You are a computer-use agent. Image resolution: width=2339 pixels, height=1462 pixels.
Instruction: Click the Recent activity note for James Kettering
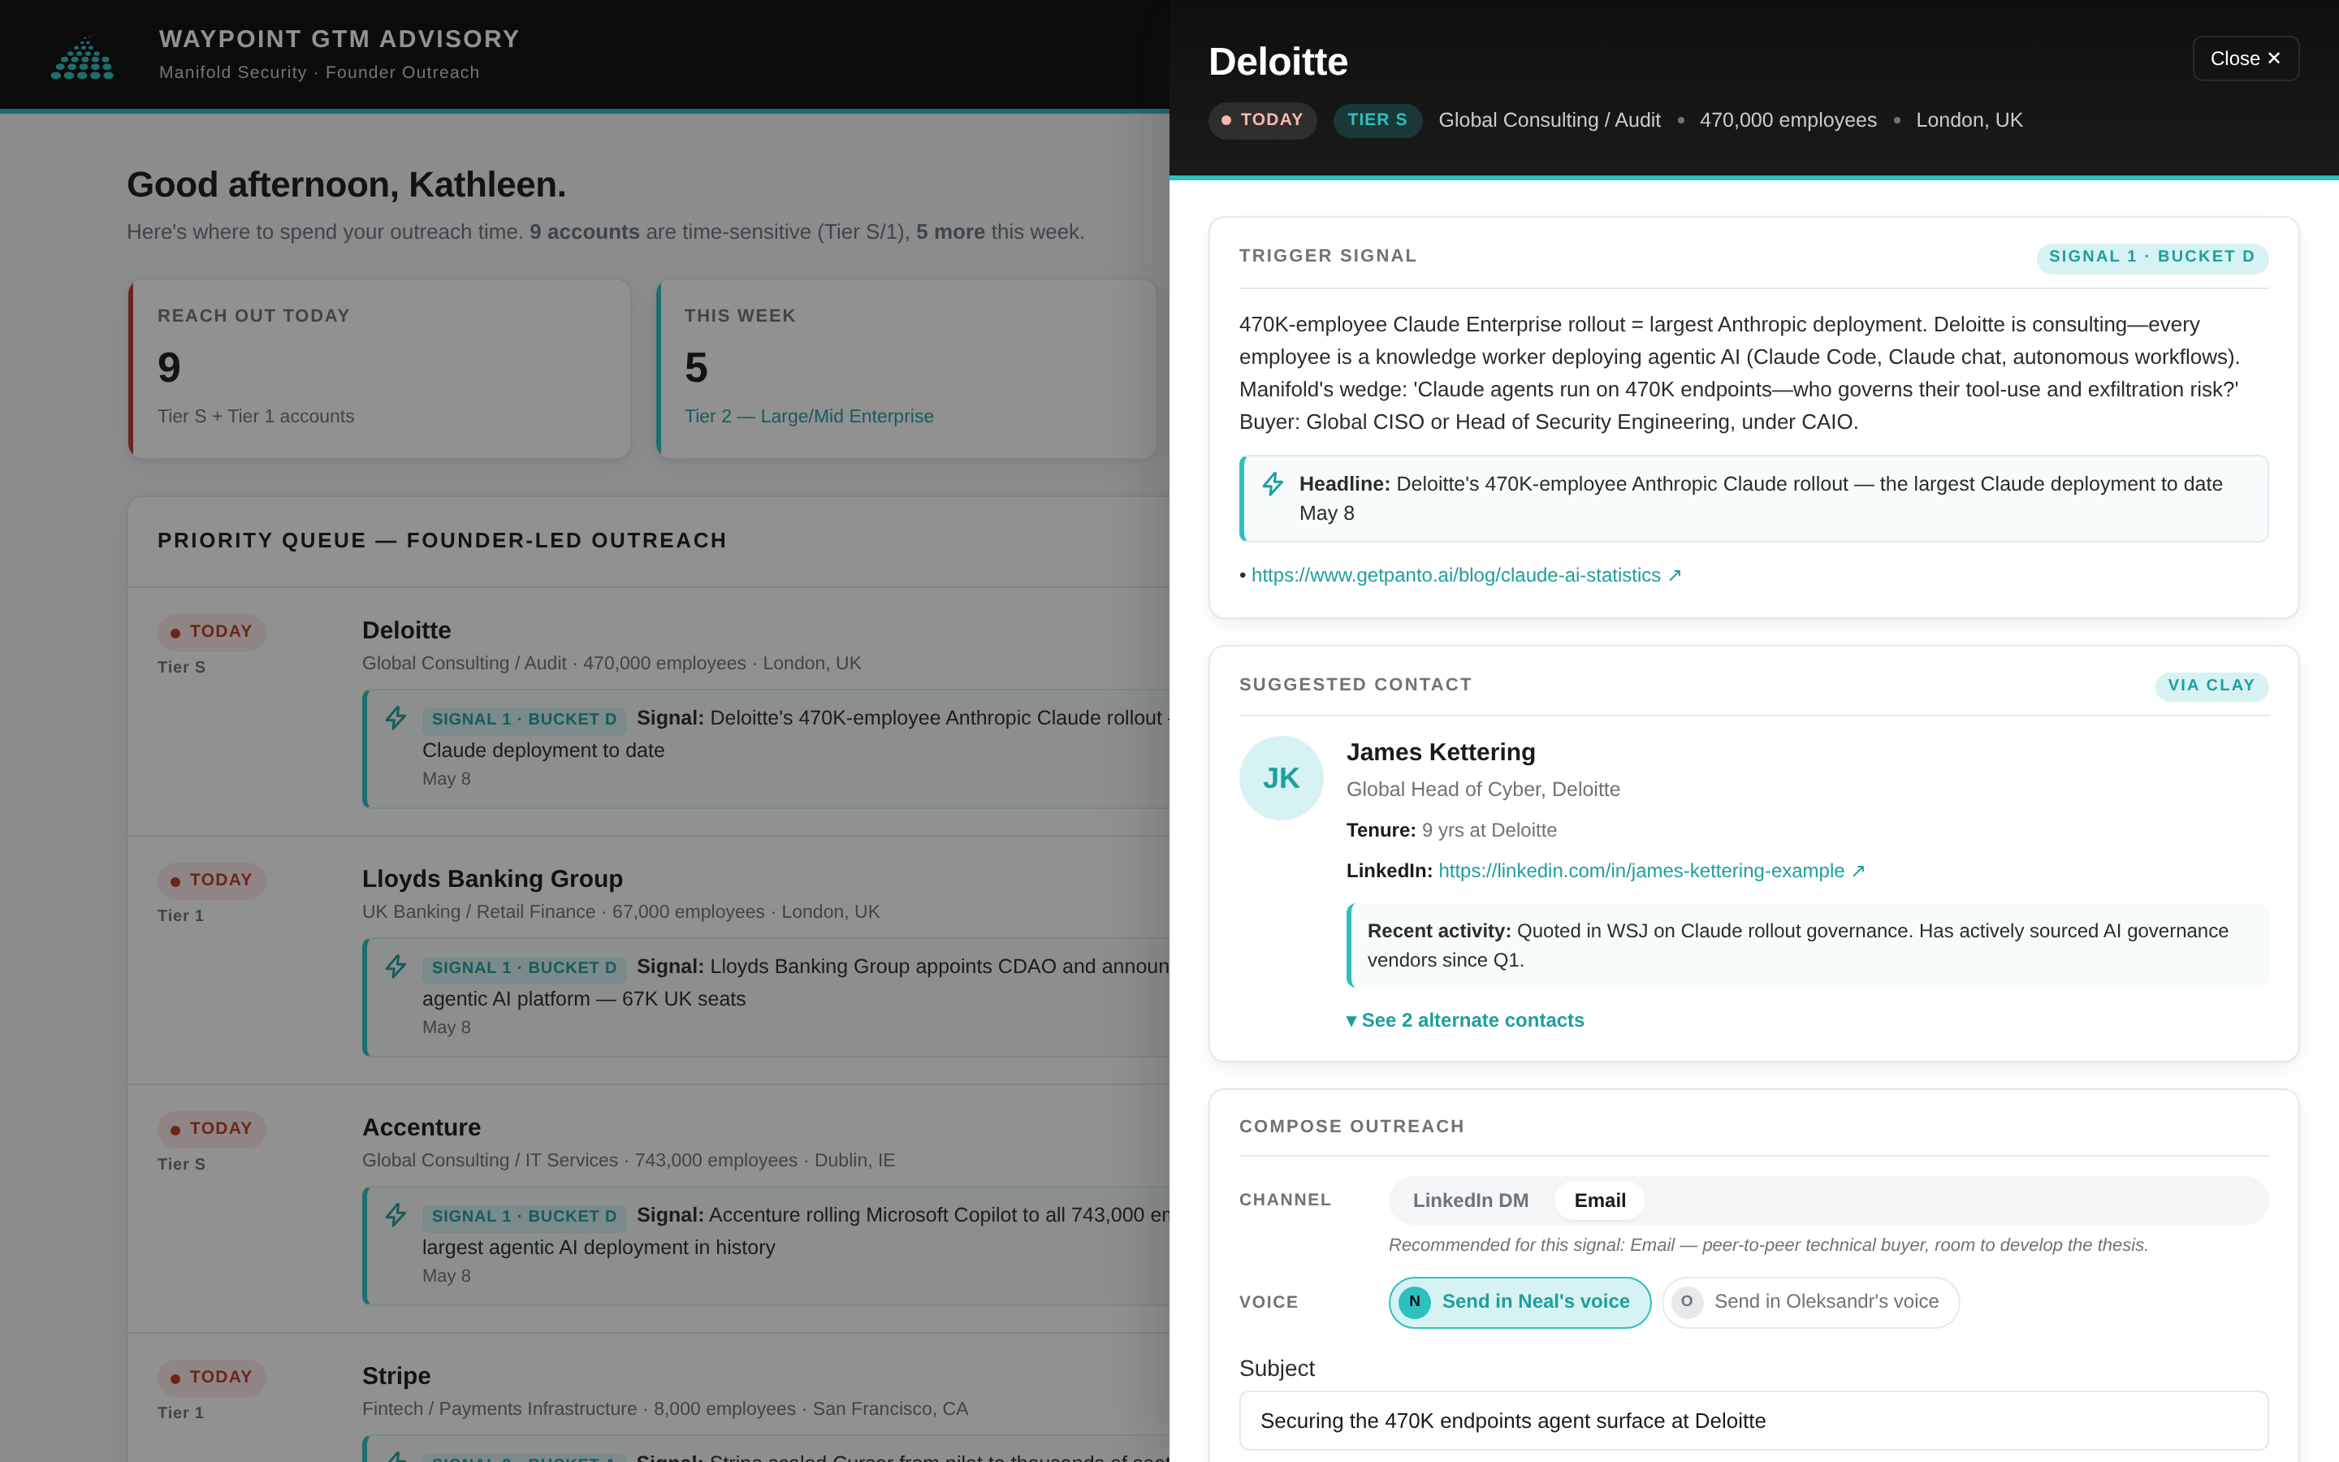pyautogui.click(x=1806, y=945)
